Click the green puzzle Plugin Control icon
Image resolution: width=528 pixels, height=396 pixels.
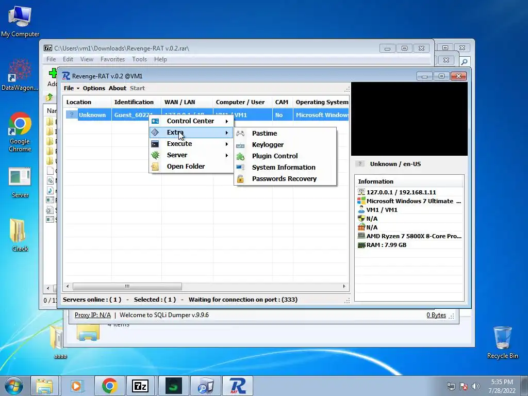(x=240, y=156)
